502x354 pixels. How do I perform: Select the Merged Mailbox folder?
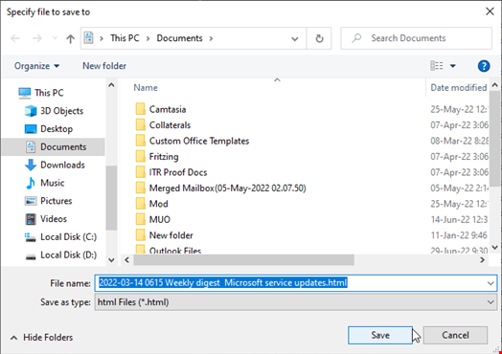coord(227,188)
